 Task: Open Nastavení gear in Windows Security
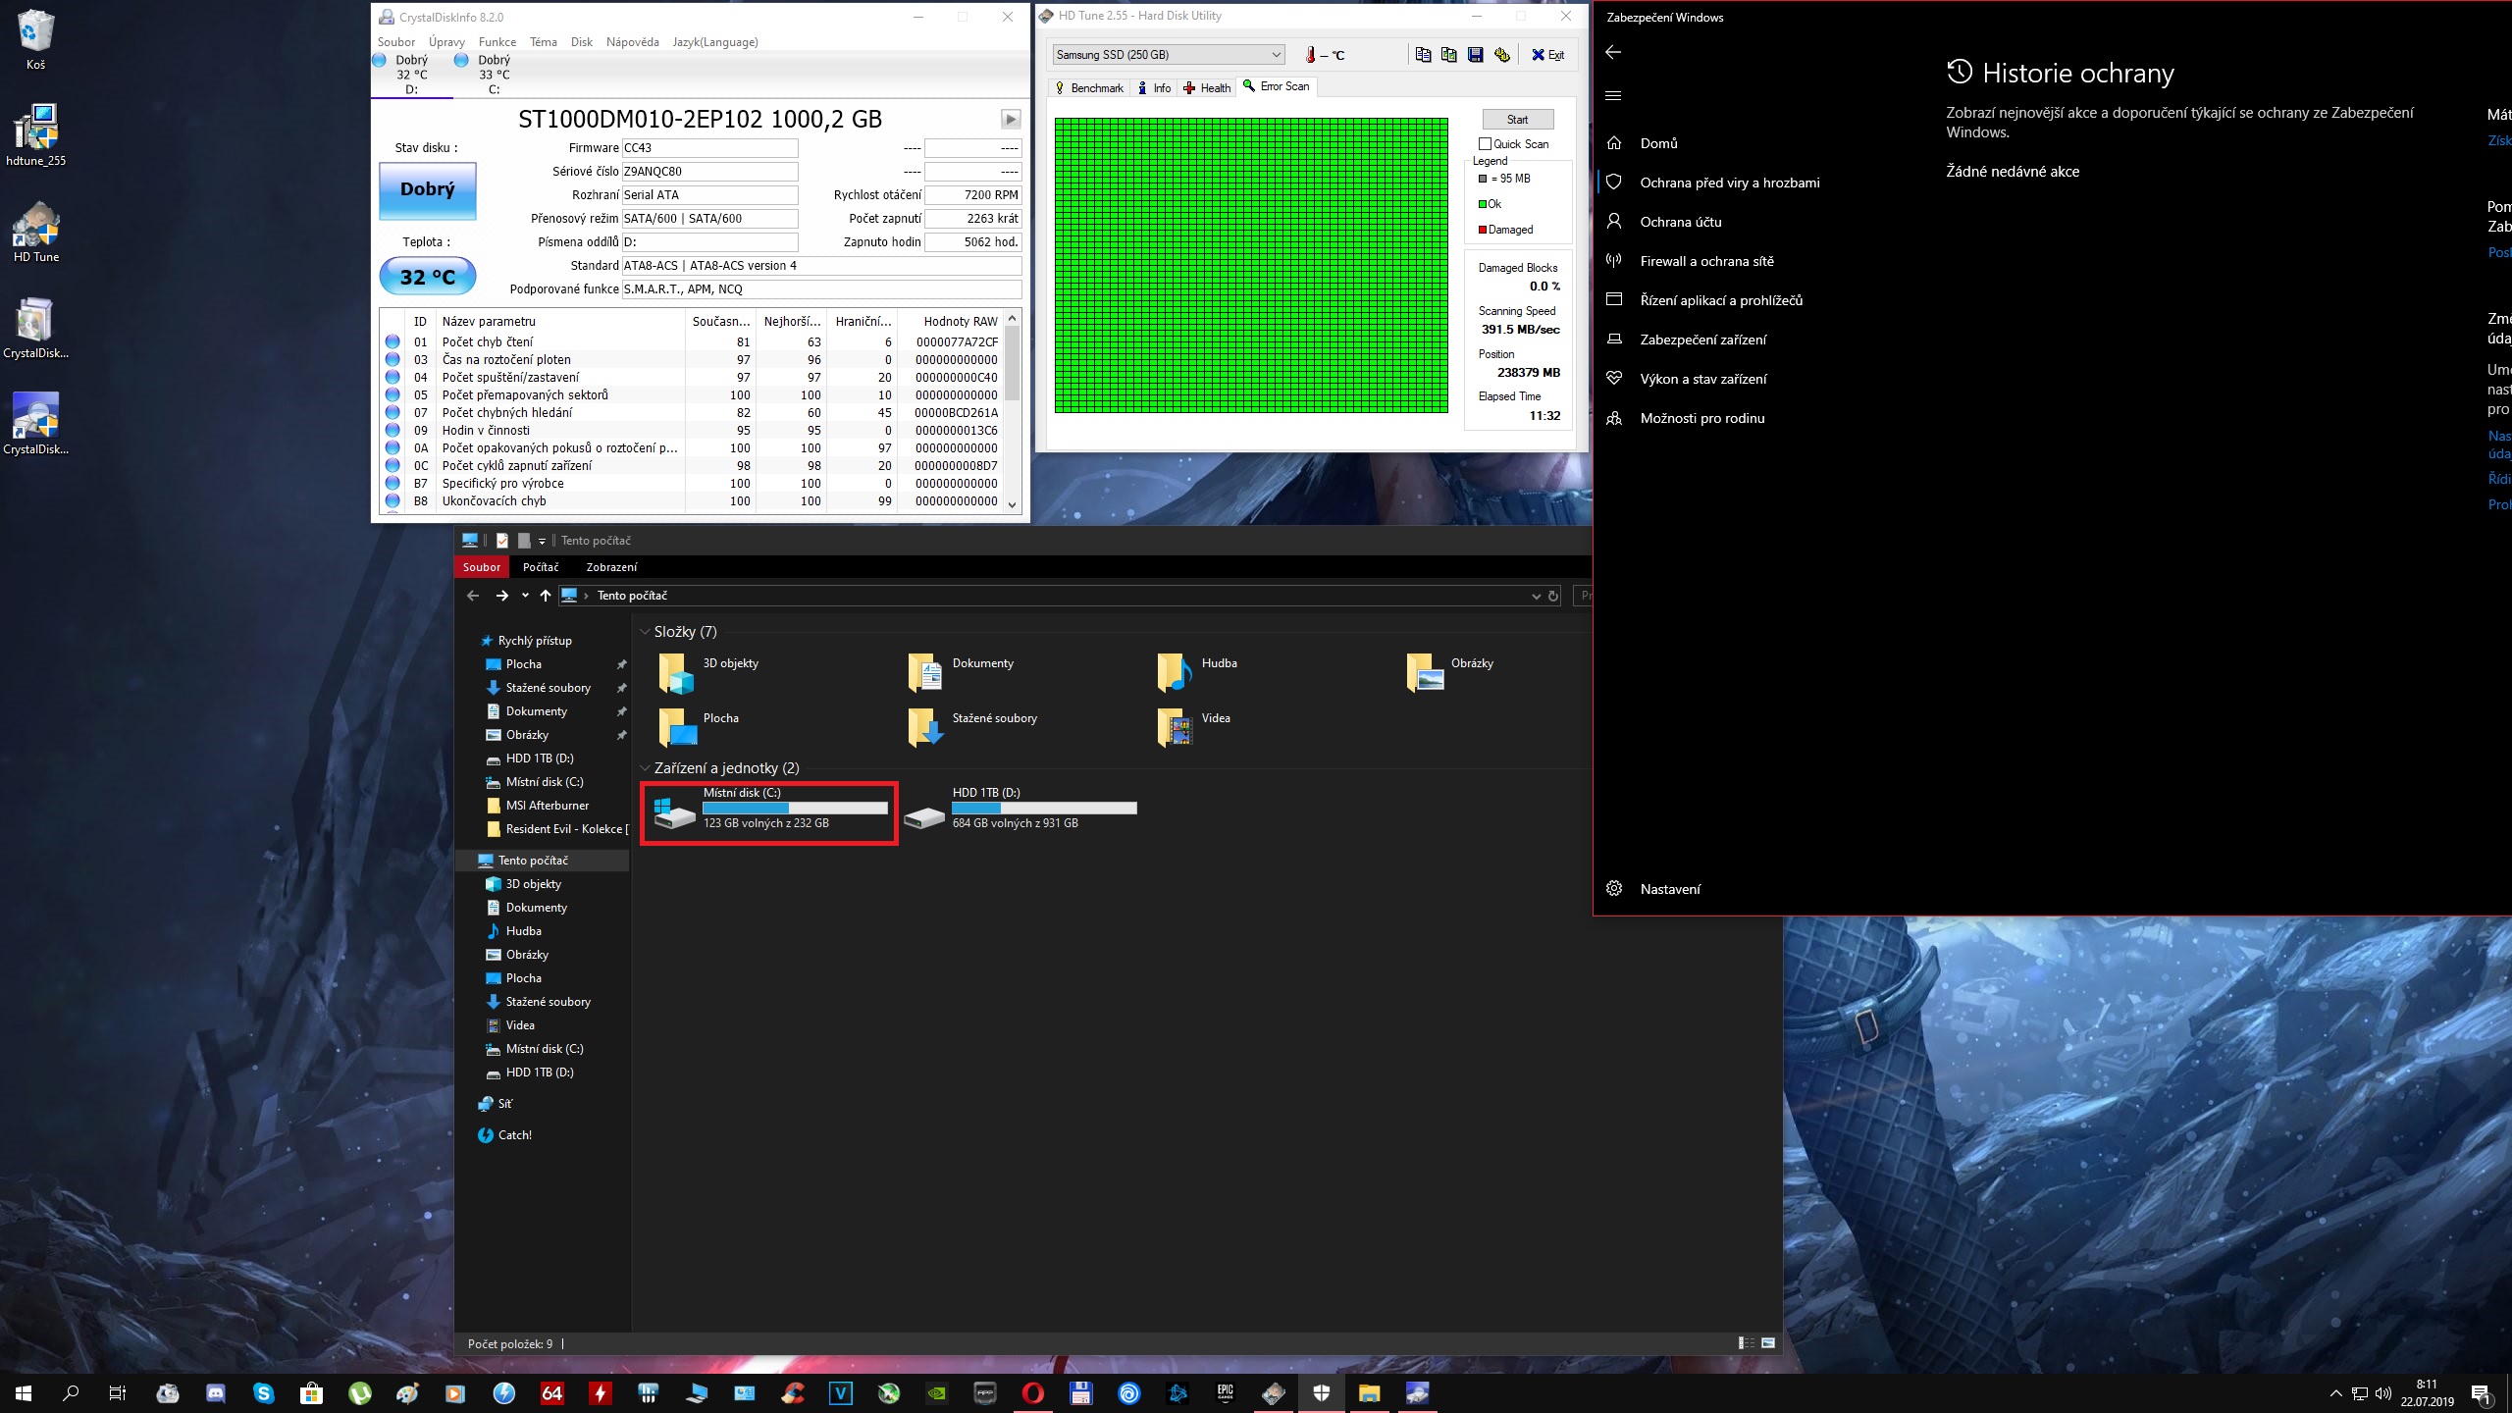pyautogui.click(x=1615, y=889)
